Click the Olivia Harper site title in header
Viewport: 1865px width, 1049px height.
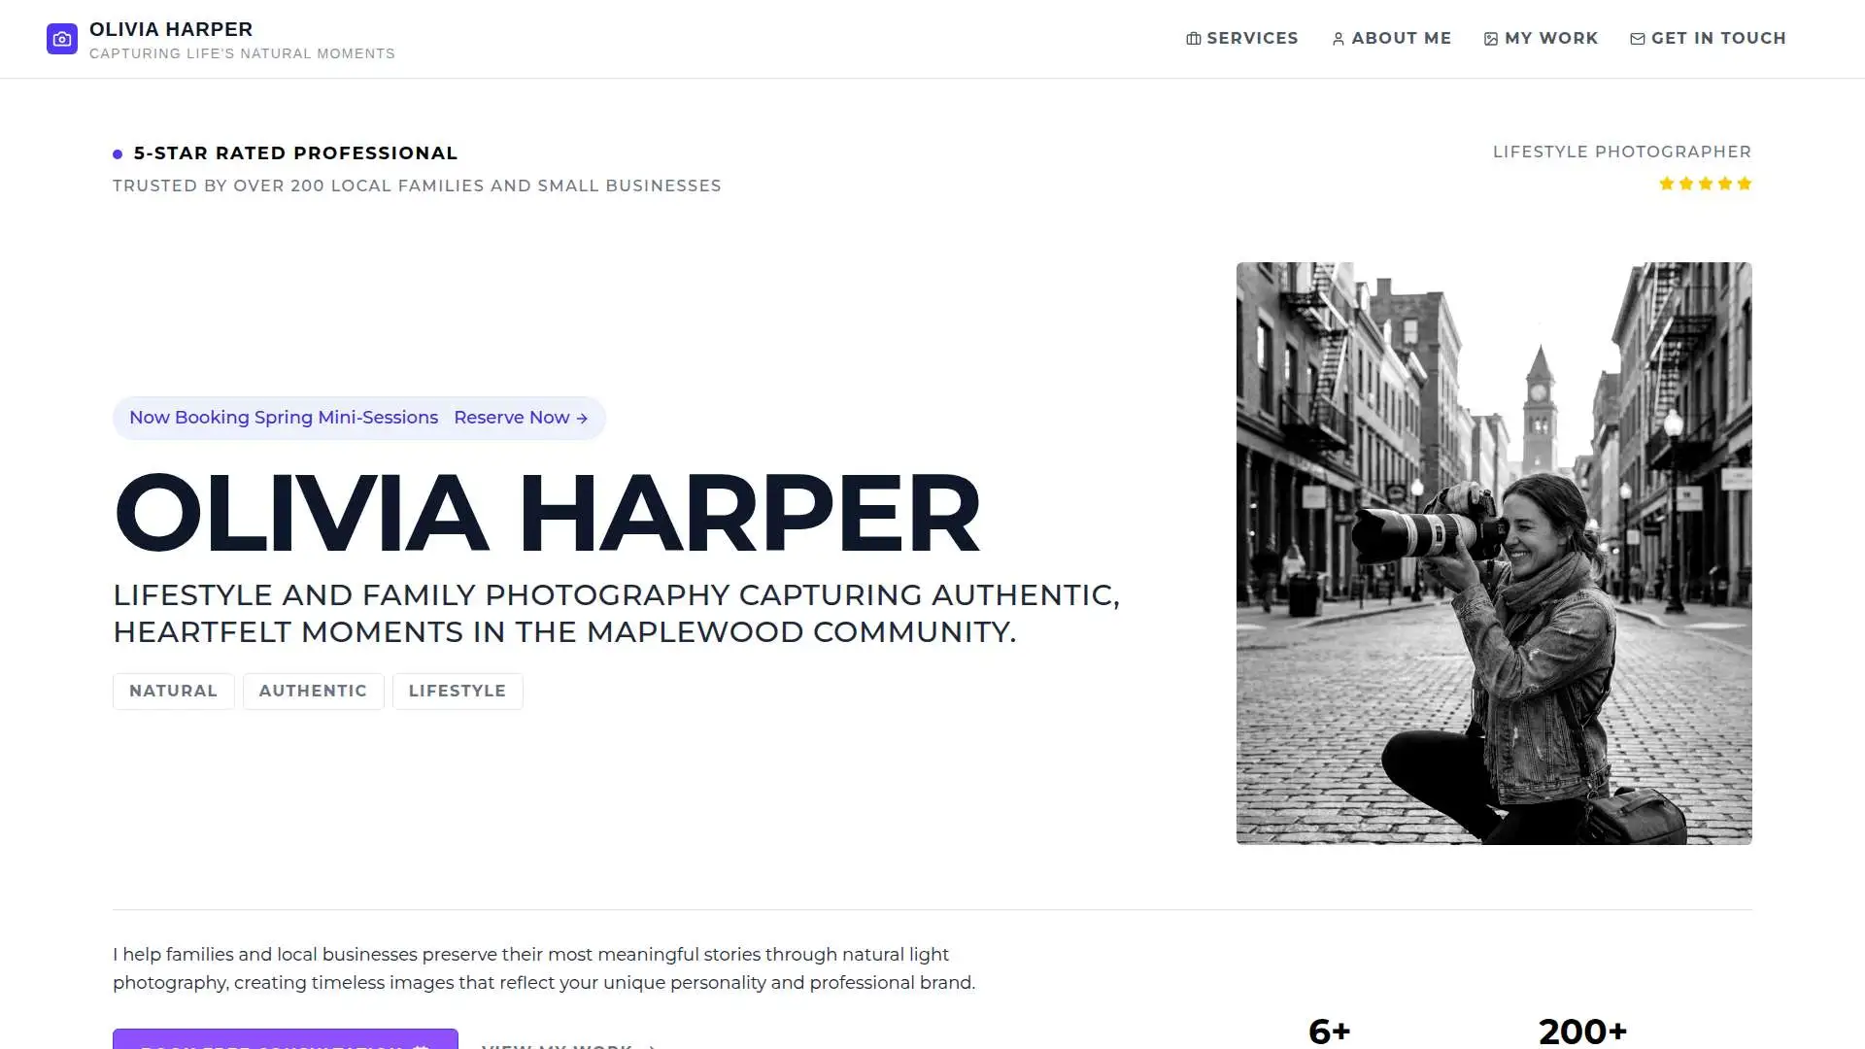click(x=171, y=29)
